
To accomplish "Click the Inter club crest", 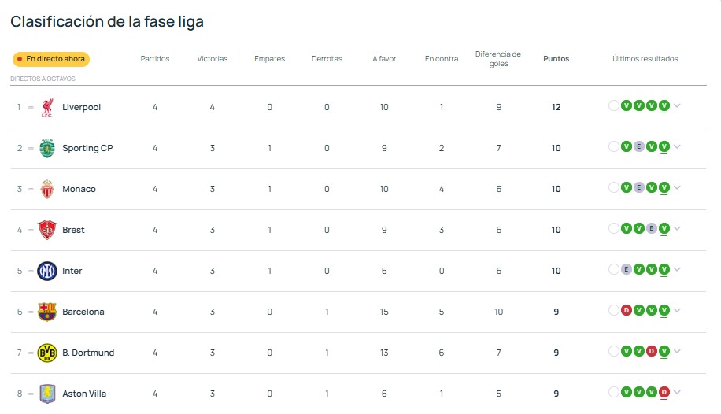I will 47,271.
